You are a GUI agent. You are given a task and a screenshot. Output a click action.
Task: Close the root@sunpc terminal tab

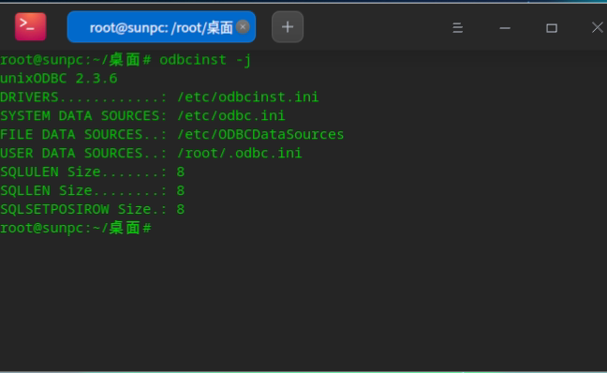(243, 27)
